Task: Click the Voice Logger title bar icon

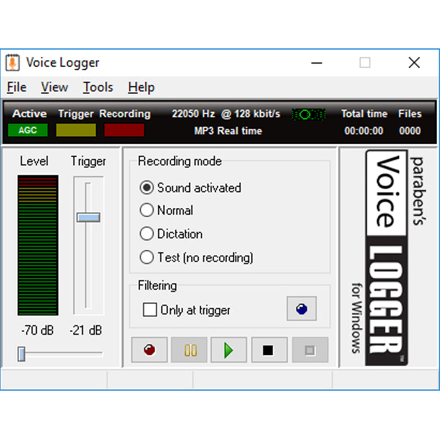Action: click(13, 62)
